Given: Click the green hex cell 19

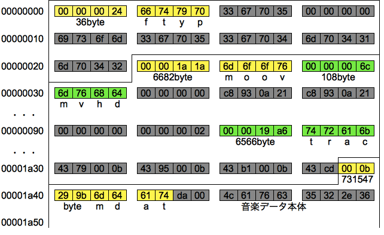Looking at the screenshot, I should [264, 131].
